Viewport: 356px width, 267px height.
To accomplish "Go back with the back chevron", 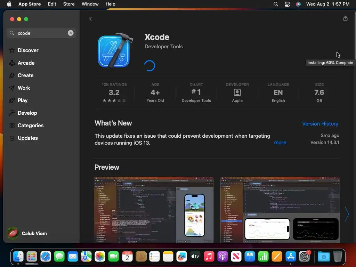I will (90, 19).
